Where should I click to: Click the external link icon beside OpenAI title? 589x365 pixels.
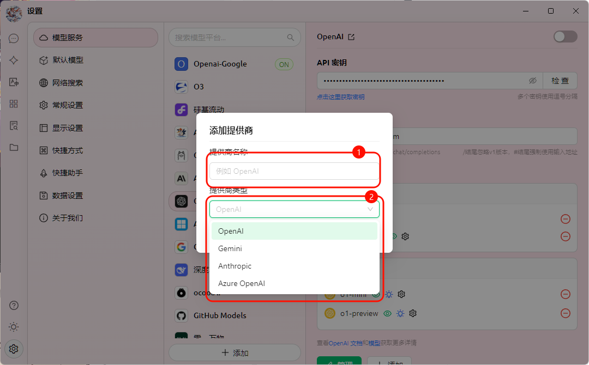(352, 37)
